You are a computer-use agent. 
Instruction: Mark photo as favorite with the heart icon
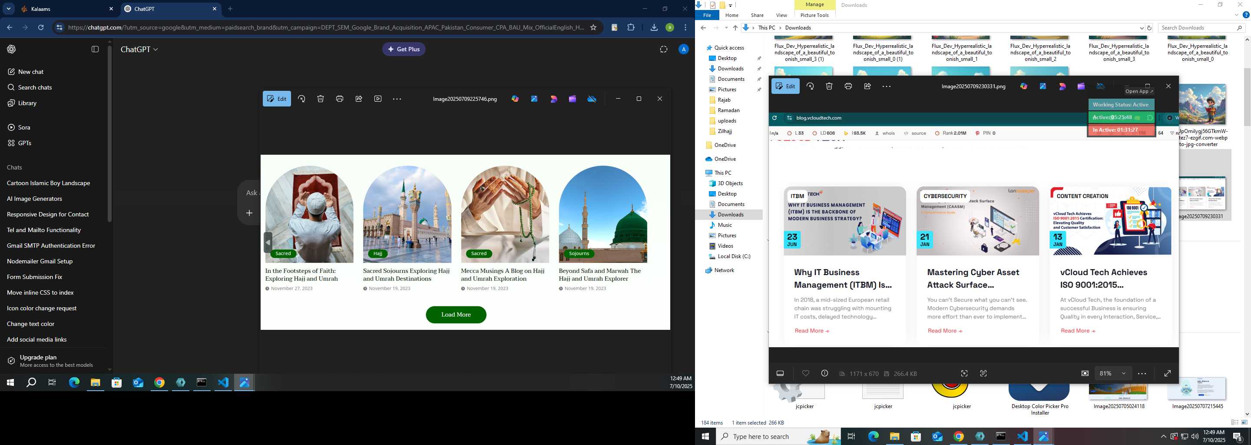(806, 373)
